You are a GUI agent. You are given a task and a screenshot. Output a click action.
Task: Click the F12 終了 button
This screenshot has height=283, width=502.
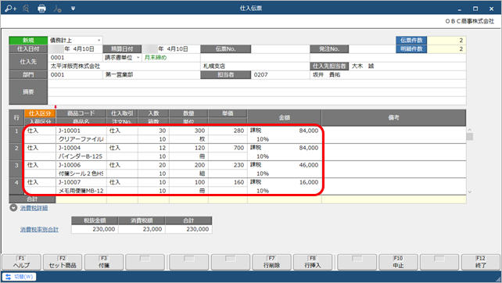(x=481, y=262)
